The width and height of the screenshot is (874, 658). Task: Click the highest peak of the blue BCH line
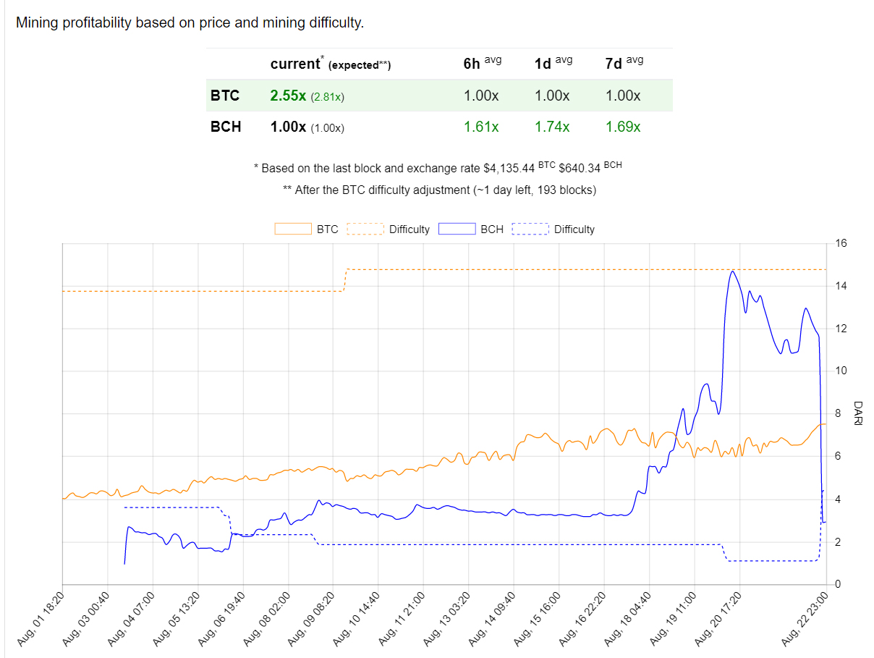(733, 271)
